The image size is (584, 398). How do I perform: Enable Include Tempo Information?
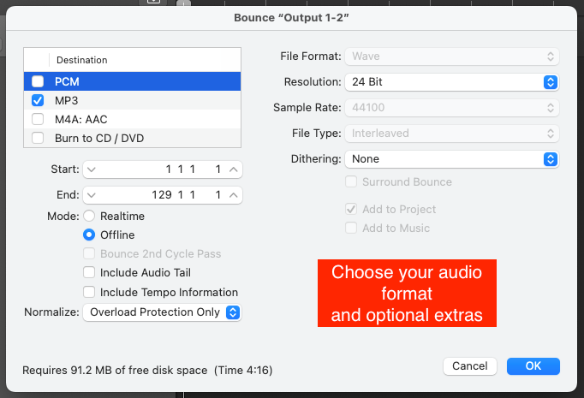pos(89,293)
